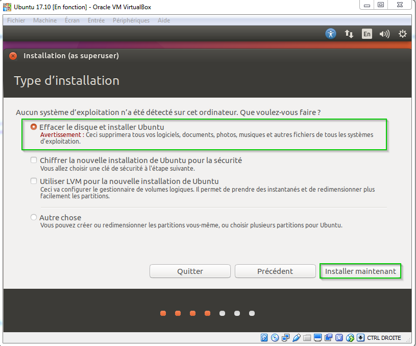Click the shared folders status icon
The width and height of the screenshot is (416, 346).
click(x=307, y=338)
